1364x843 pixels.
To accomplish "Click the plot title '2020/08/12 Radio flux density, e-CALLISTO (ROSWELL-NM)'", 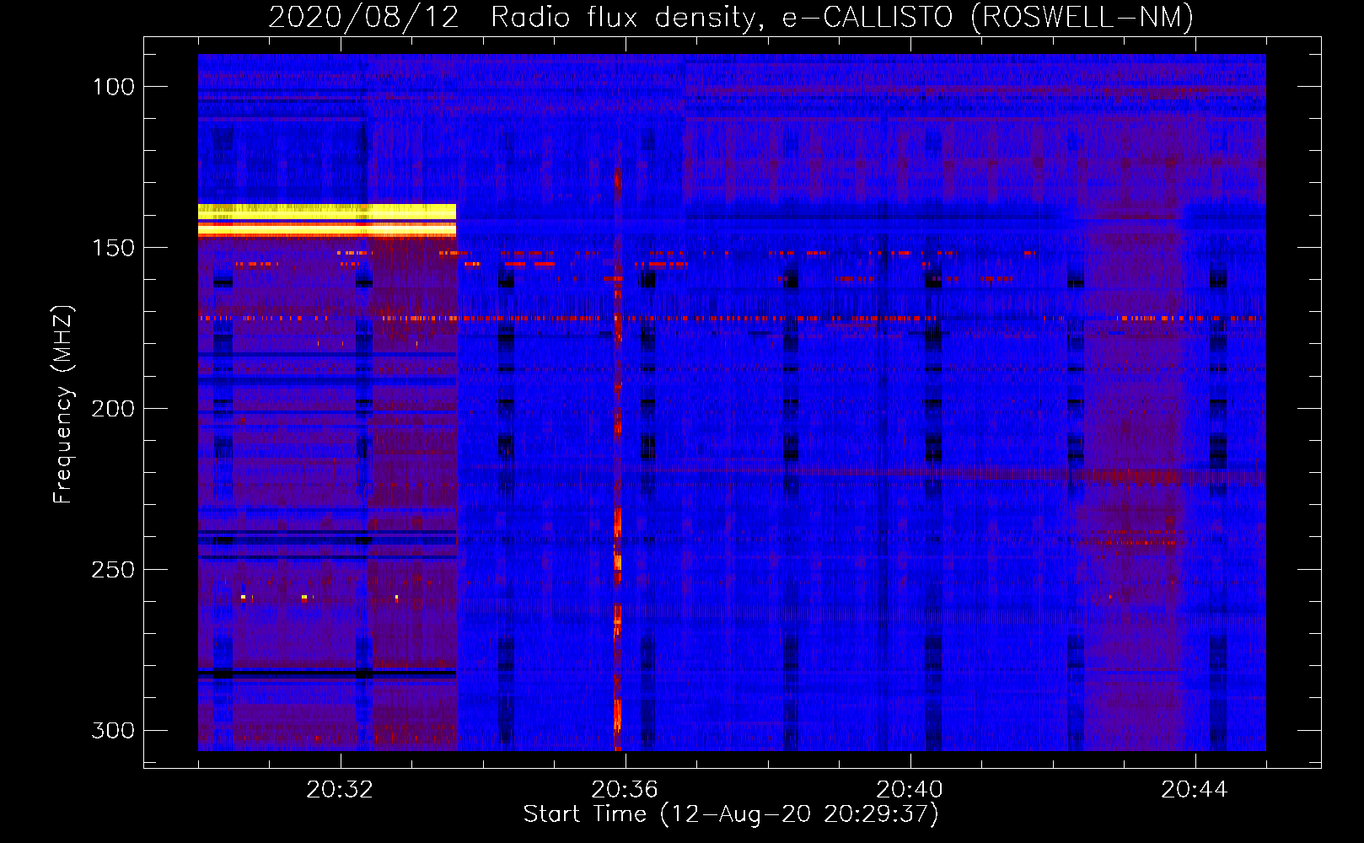I will pos(731,17).
